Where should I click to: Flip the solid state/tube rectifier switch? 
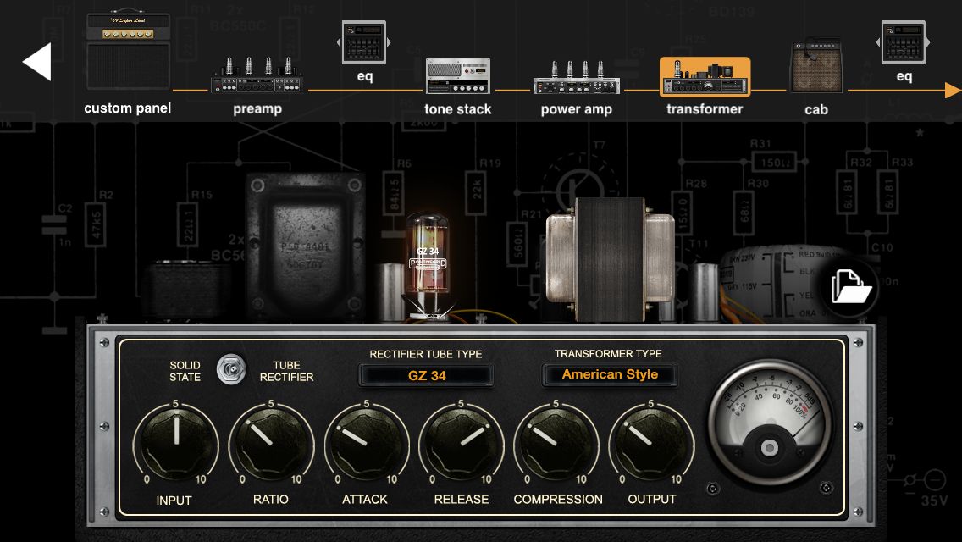(x=229, y=369)
